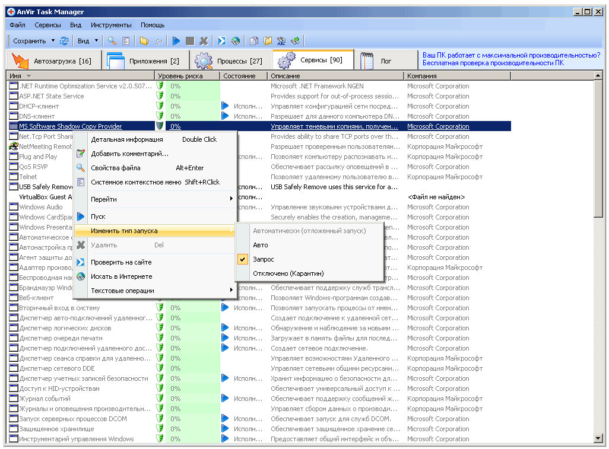
Task: Set startup type to Отключено (Карантин)
Action: click(288, 273)
